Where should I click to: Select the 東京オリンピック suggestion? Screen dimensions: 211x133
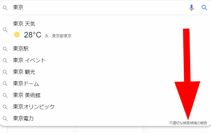click(x=34, y=107)
